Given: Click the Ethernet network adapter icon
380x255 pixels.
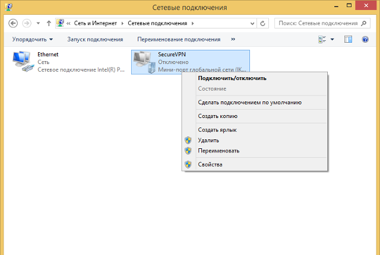Looking at the screenshot, I should tap(23, 62).
